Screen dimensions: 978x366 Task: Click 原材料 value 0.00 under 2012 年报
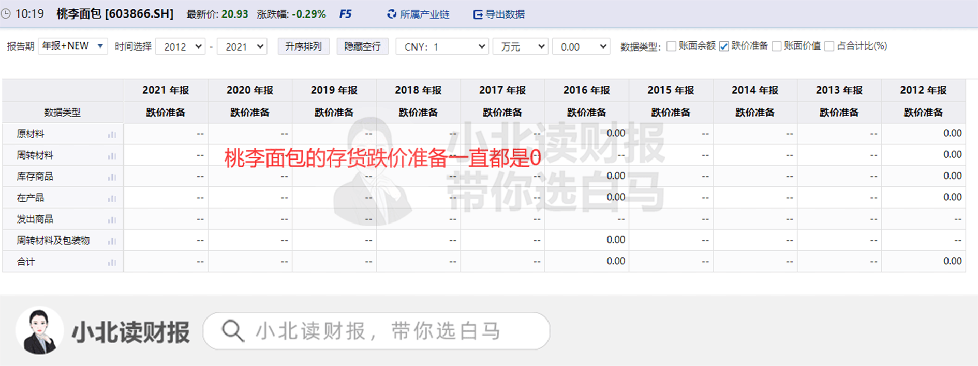(x=953, y=133)
